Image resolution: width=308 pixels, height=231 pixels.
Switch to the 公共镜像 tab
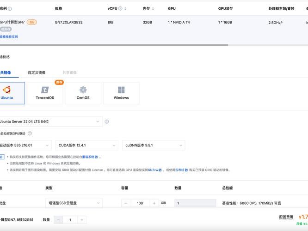tap(6, 73)
